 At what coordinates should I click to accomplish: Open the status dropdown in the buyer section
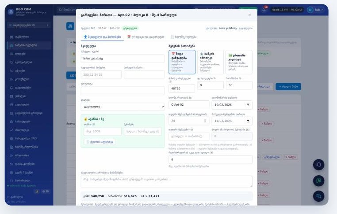(x=123, y=107)
